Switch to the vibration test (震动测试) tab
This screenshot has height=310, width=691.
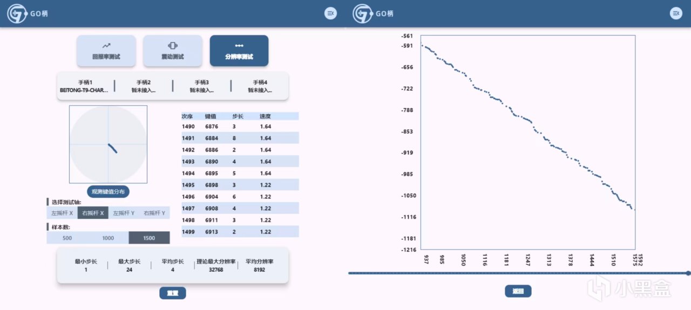[x=172, y=51]
